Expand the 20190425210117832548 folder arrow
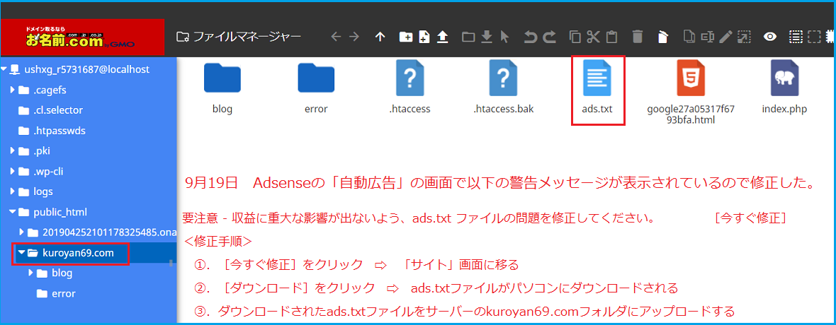Screen dimensions: 836x325 (22, 232)
